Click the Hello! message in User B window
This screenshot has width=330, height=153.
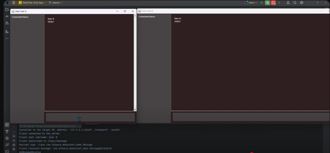pyautogui.click(x=177, y=21)
